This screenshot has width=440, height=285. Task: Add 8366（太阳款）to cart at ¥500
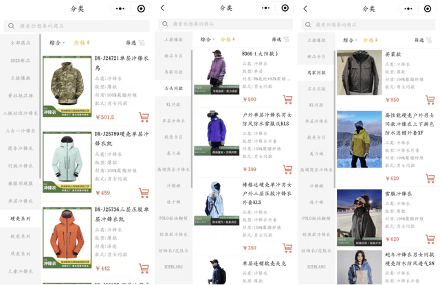point(287,99)
